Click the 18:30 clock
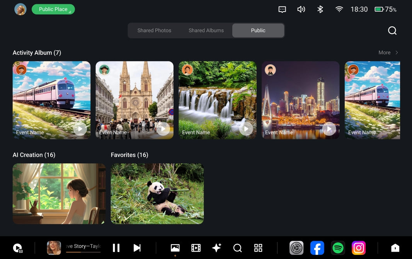The image size is (412, 259). tap(359, 9)
